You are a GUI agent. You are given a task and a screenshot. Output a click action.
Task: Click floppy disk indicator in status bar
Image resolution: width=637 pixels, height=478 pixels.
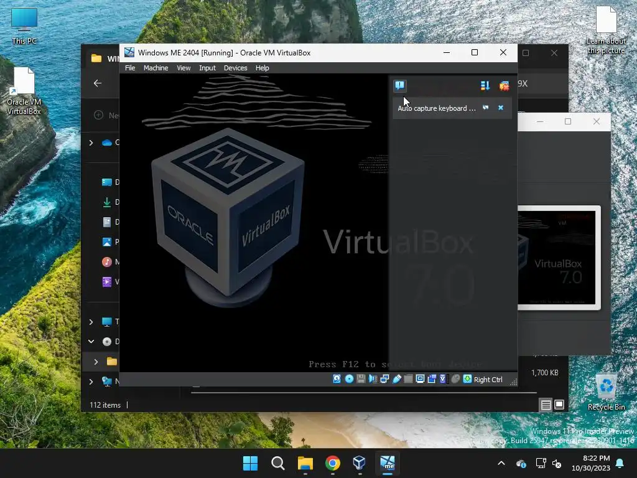[x=361, y=379]
